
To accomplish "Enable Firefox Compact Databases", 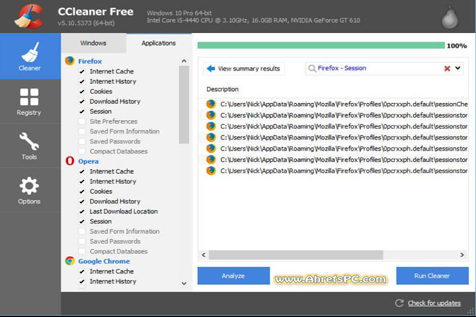I will point(82,151).
